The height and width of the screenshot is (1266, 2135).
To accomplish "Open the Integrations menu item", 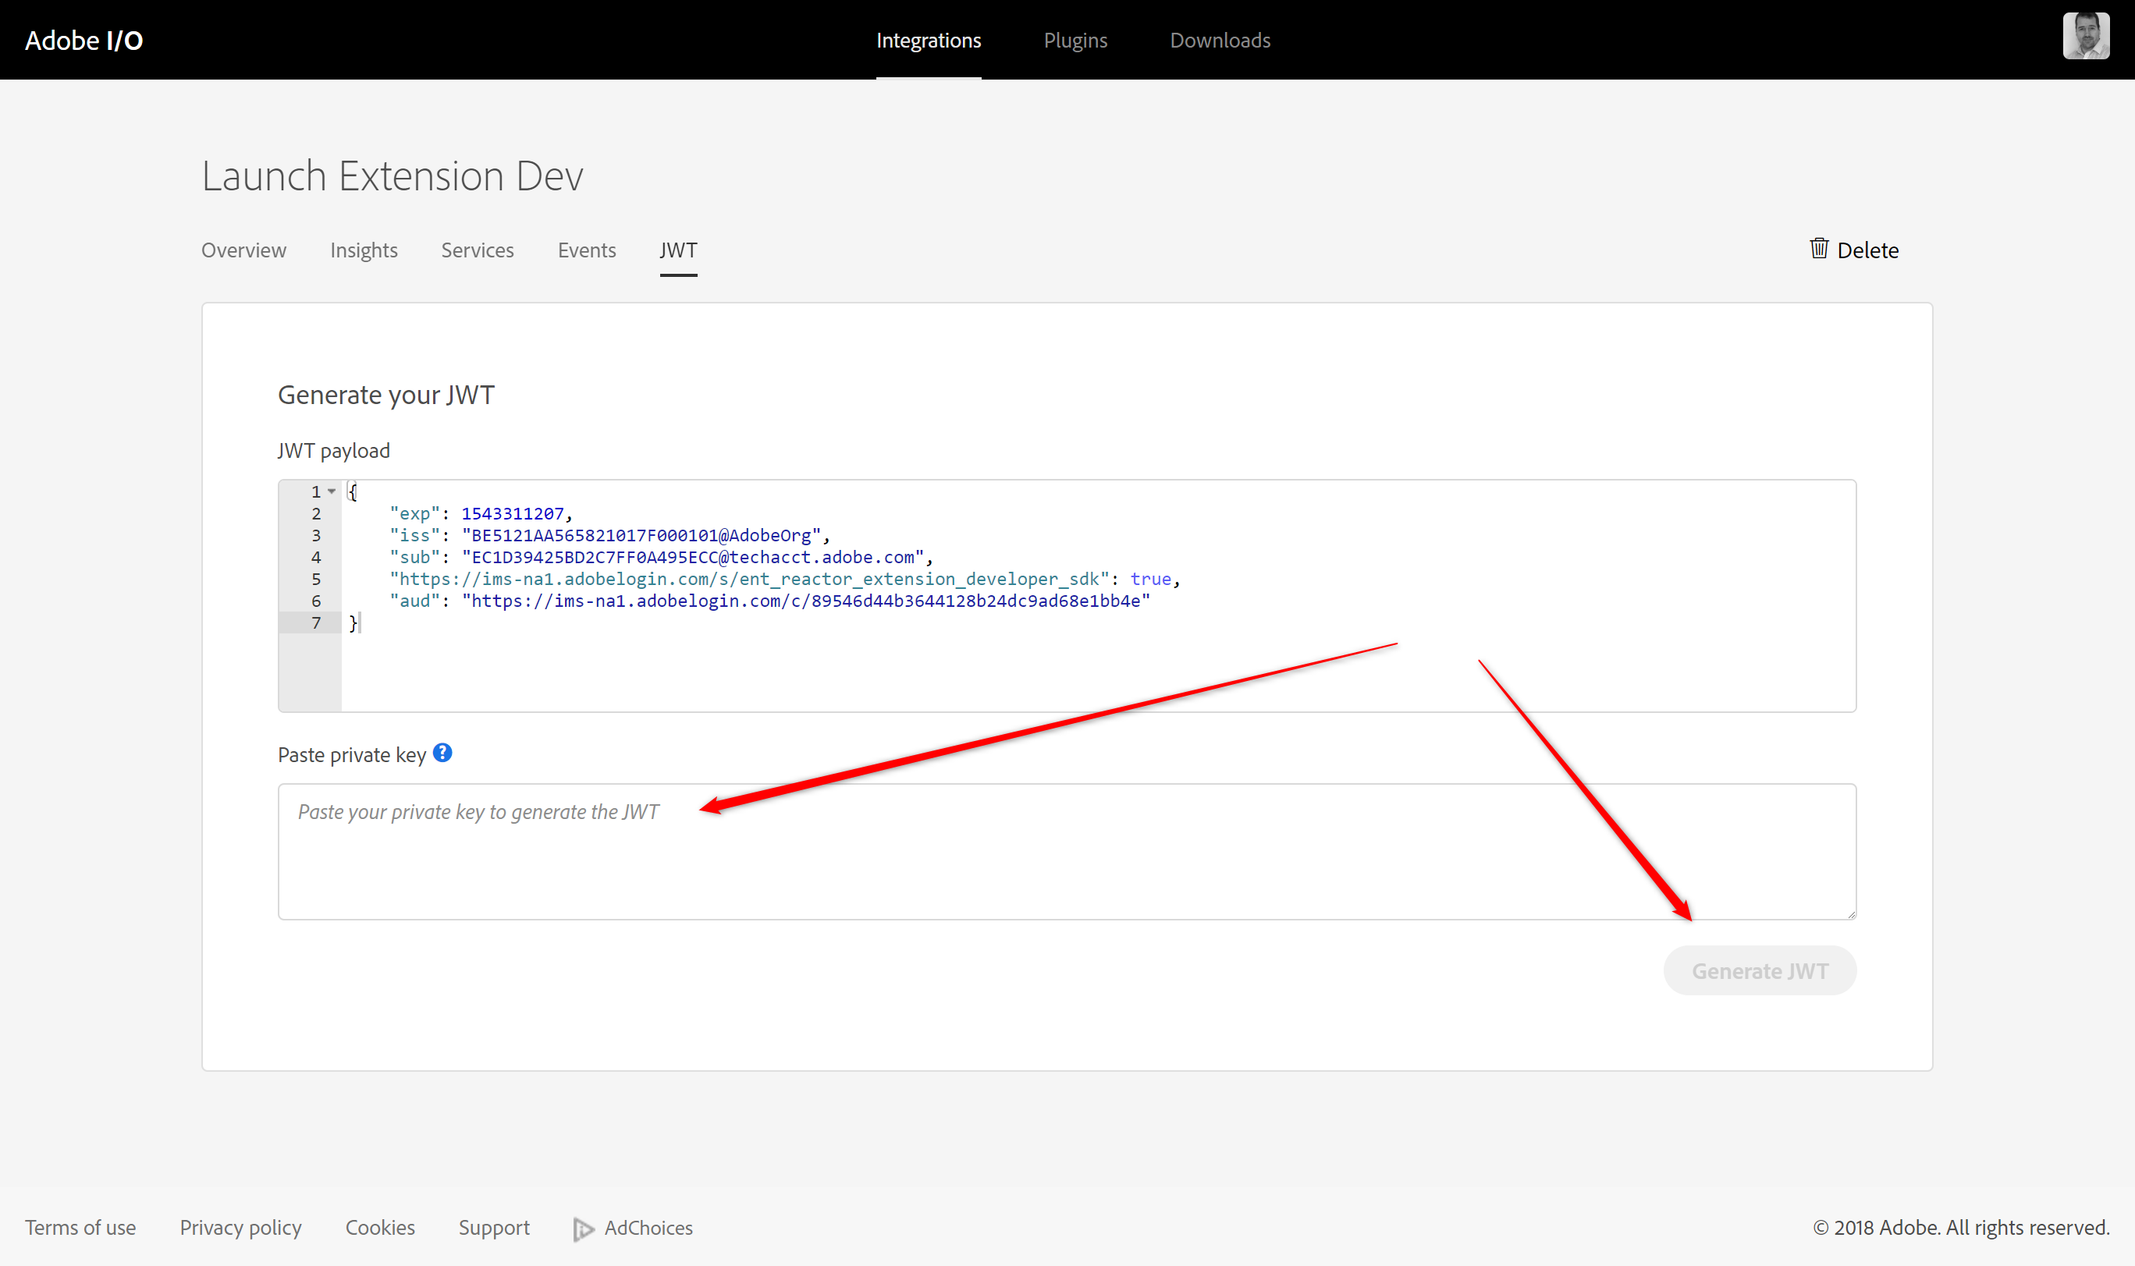I will 928,40.
